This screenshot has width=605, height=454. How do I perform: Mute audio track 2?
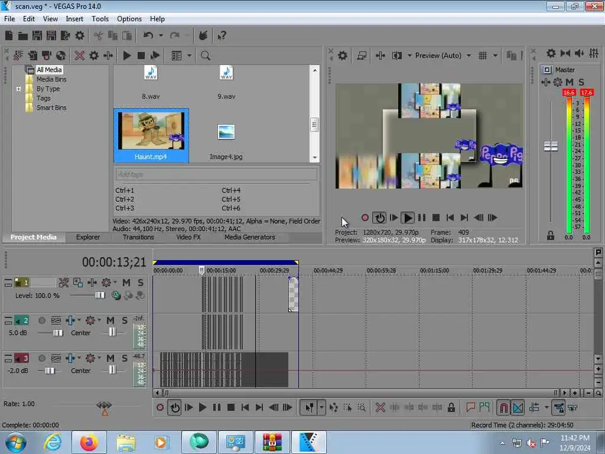click(110, 320)
